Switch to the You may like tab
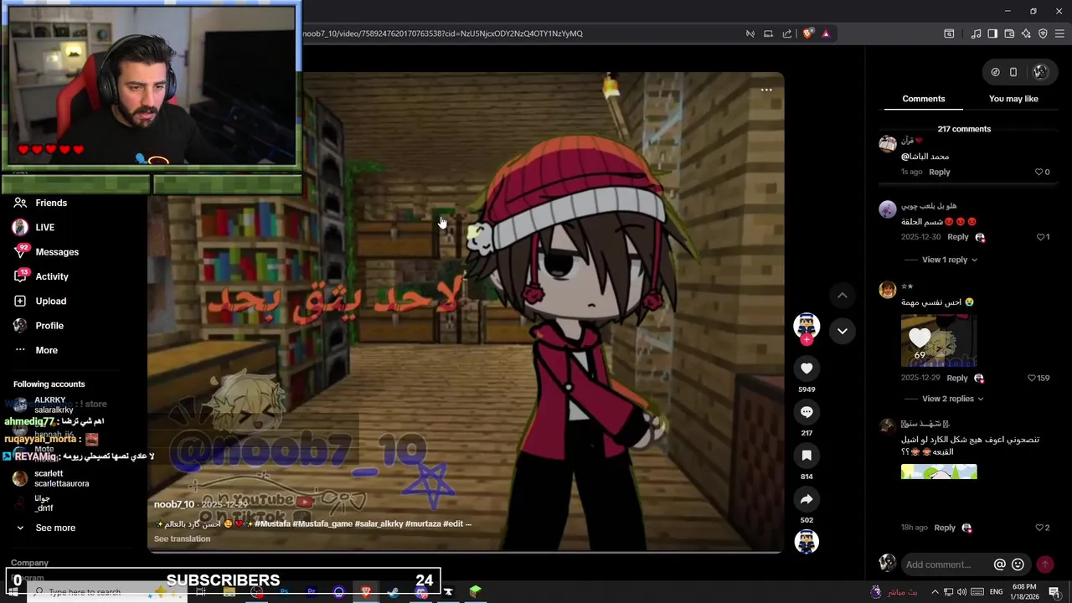The height and width of the screenshot is (603, 1072). 1013,99
